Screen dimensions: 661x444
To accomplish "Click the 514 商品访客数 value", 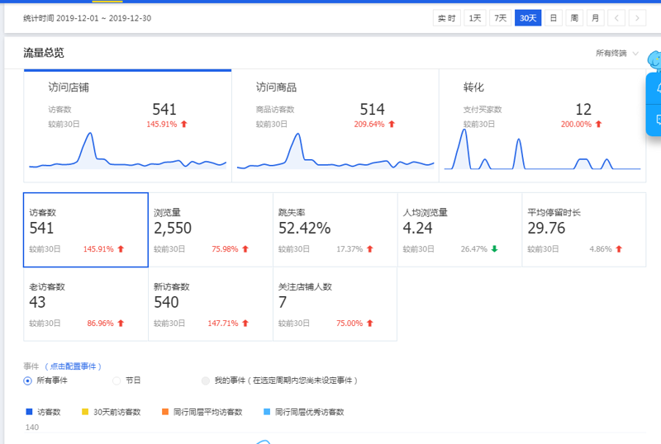I will (x=372, y=110).
